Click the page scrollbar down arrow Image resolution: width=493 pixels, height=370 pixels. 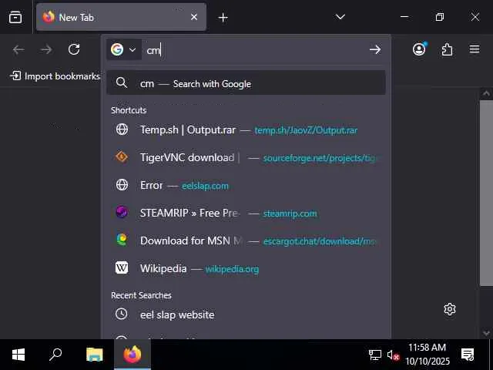(486, 333)
